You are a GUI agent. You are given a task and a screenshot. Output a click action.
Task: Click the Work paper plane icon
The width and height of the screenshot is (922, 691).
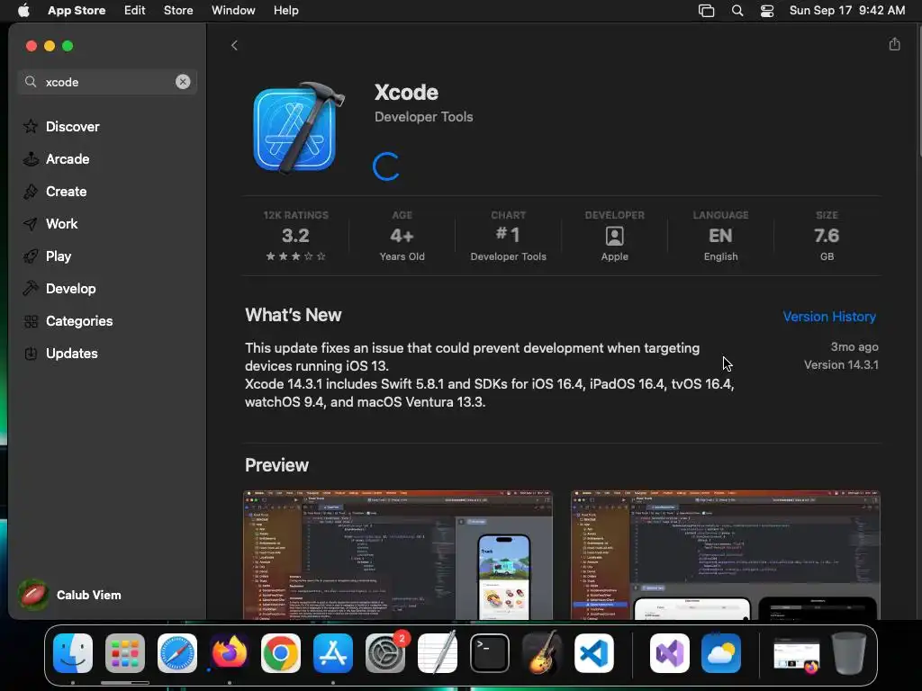[x=31, y=223]
